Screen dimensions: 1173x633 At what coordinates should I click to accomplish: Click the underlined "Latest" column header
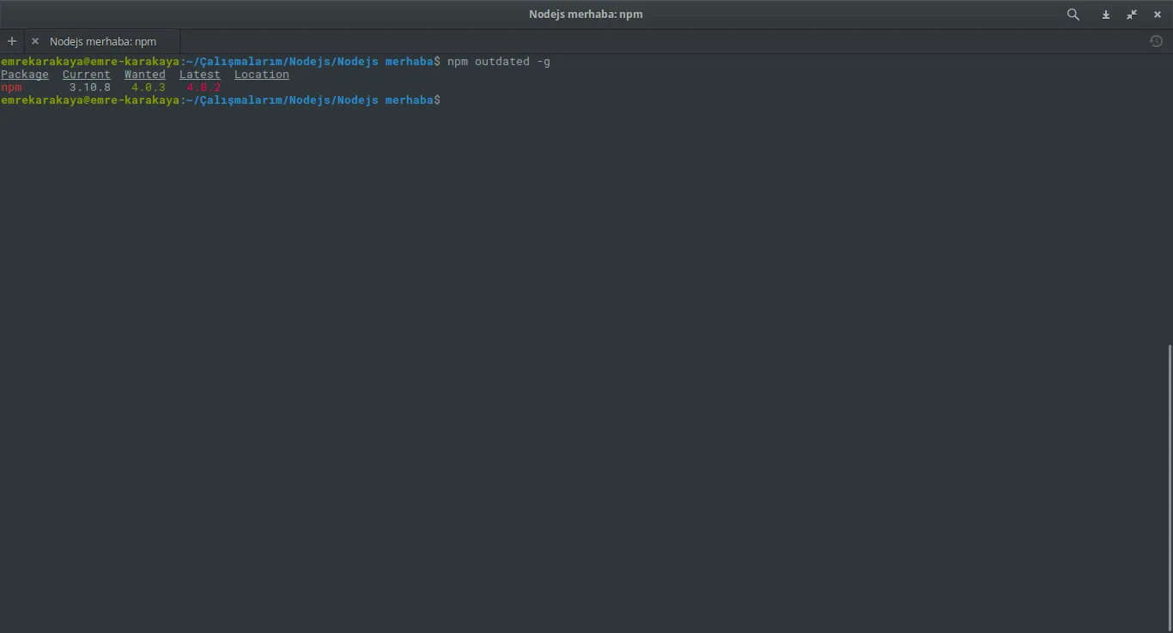click(199, 74)
